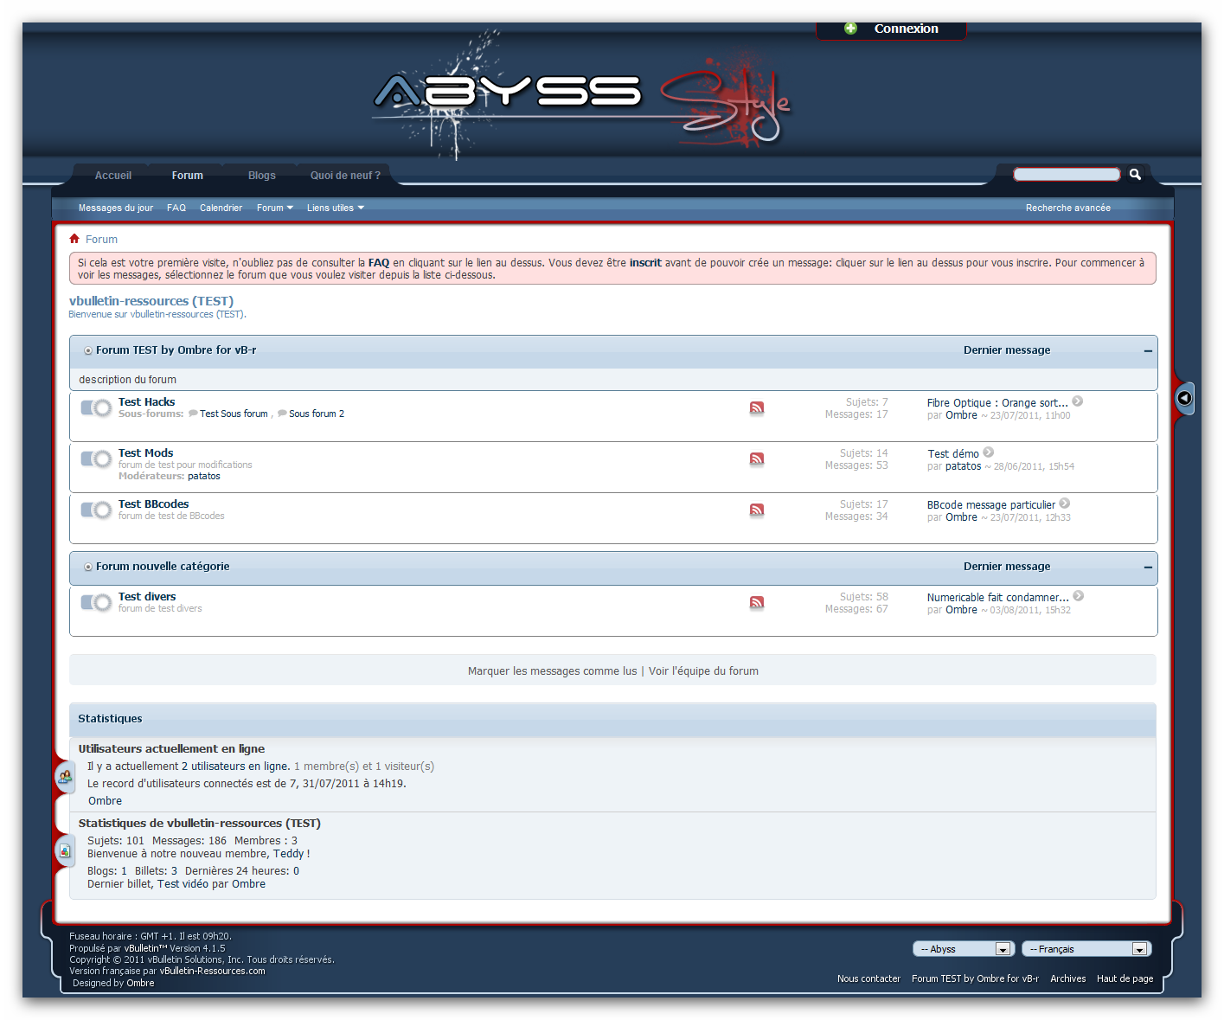Open RSS feed for Test BBcodes forum
This screenshot has height=1020, width=1224.
(757, 510)
